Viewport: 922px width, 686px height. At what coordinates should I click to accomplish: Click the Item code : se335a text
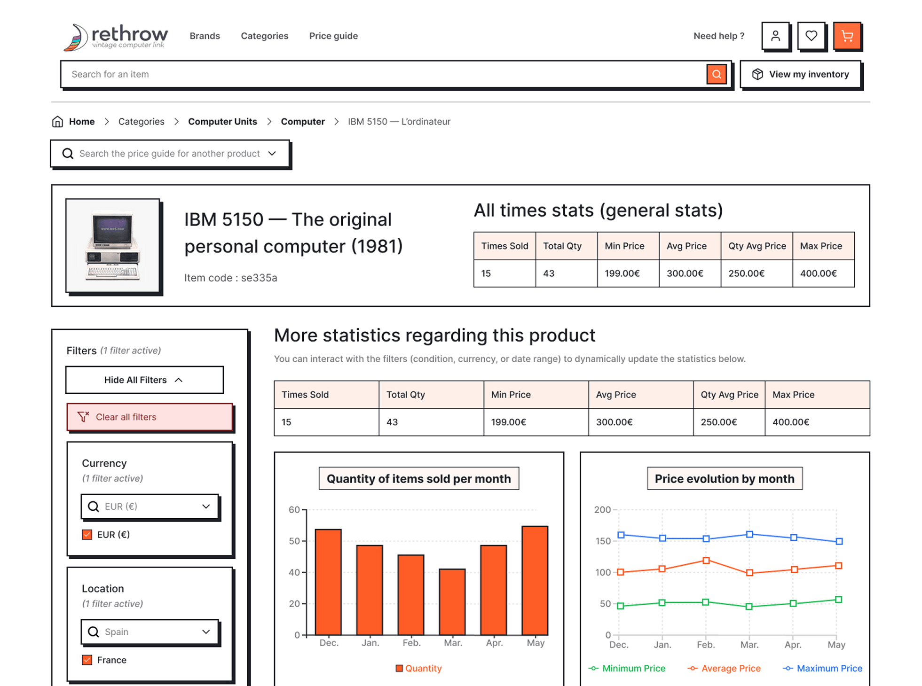click(x=230, y=278)
